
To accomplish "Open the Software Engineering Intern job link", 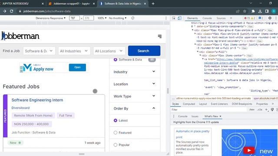I will (37, 100).
